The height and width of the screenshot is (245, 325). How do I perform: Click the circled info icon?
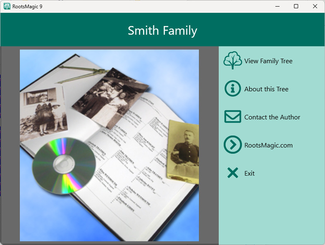coord(232,89)
